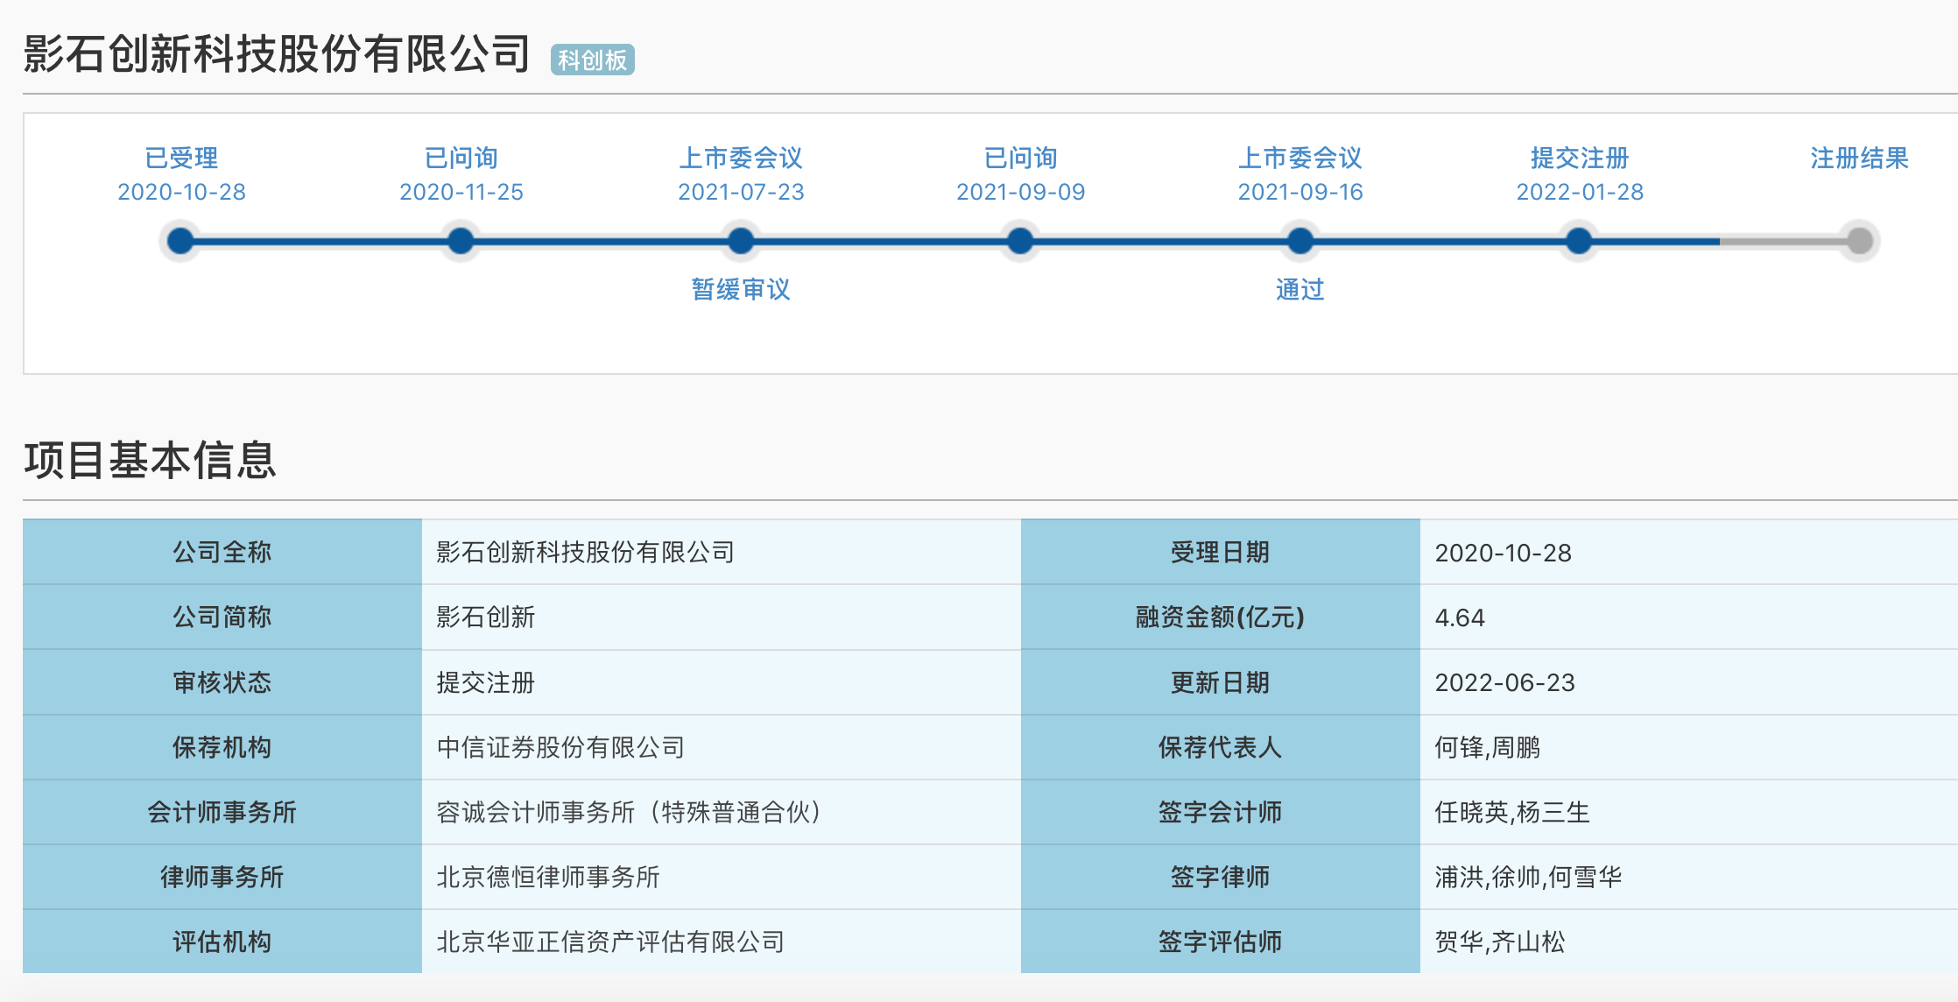Click the 容诚会计师事务所 accounting firm cell
1958x1002 pixels.
(629, 812)
